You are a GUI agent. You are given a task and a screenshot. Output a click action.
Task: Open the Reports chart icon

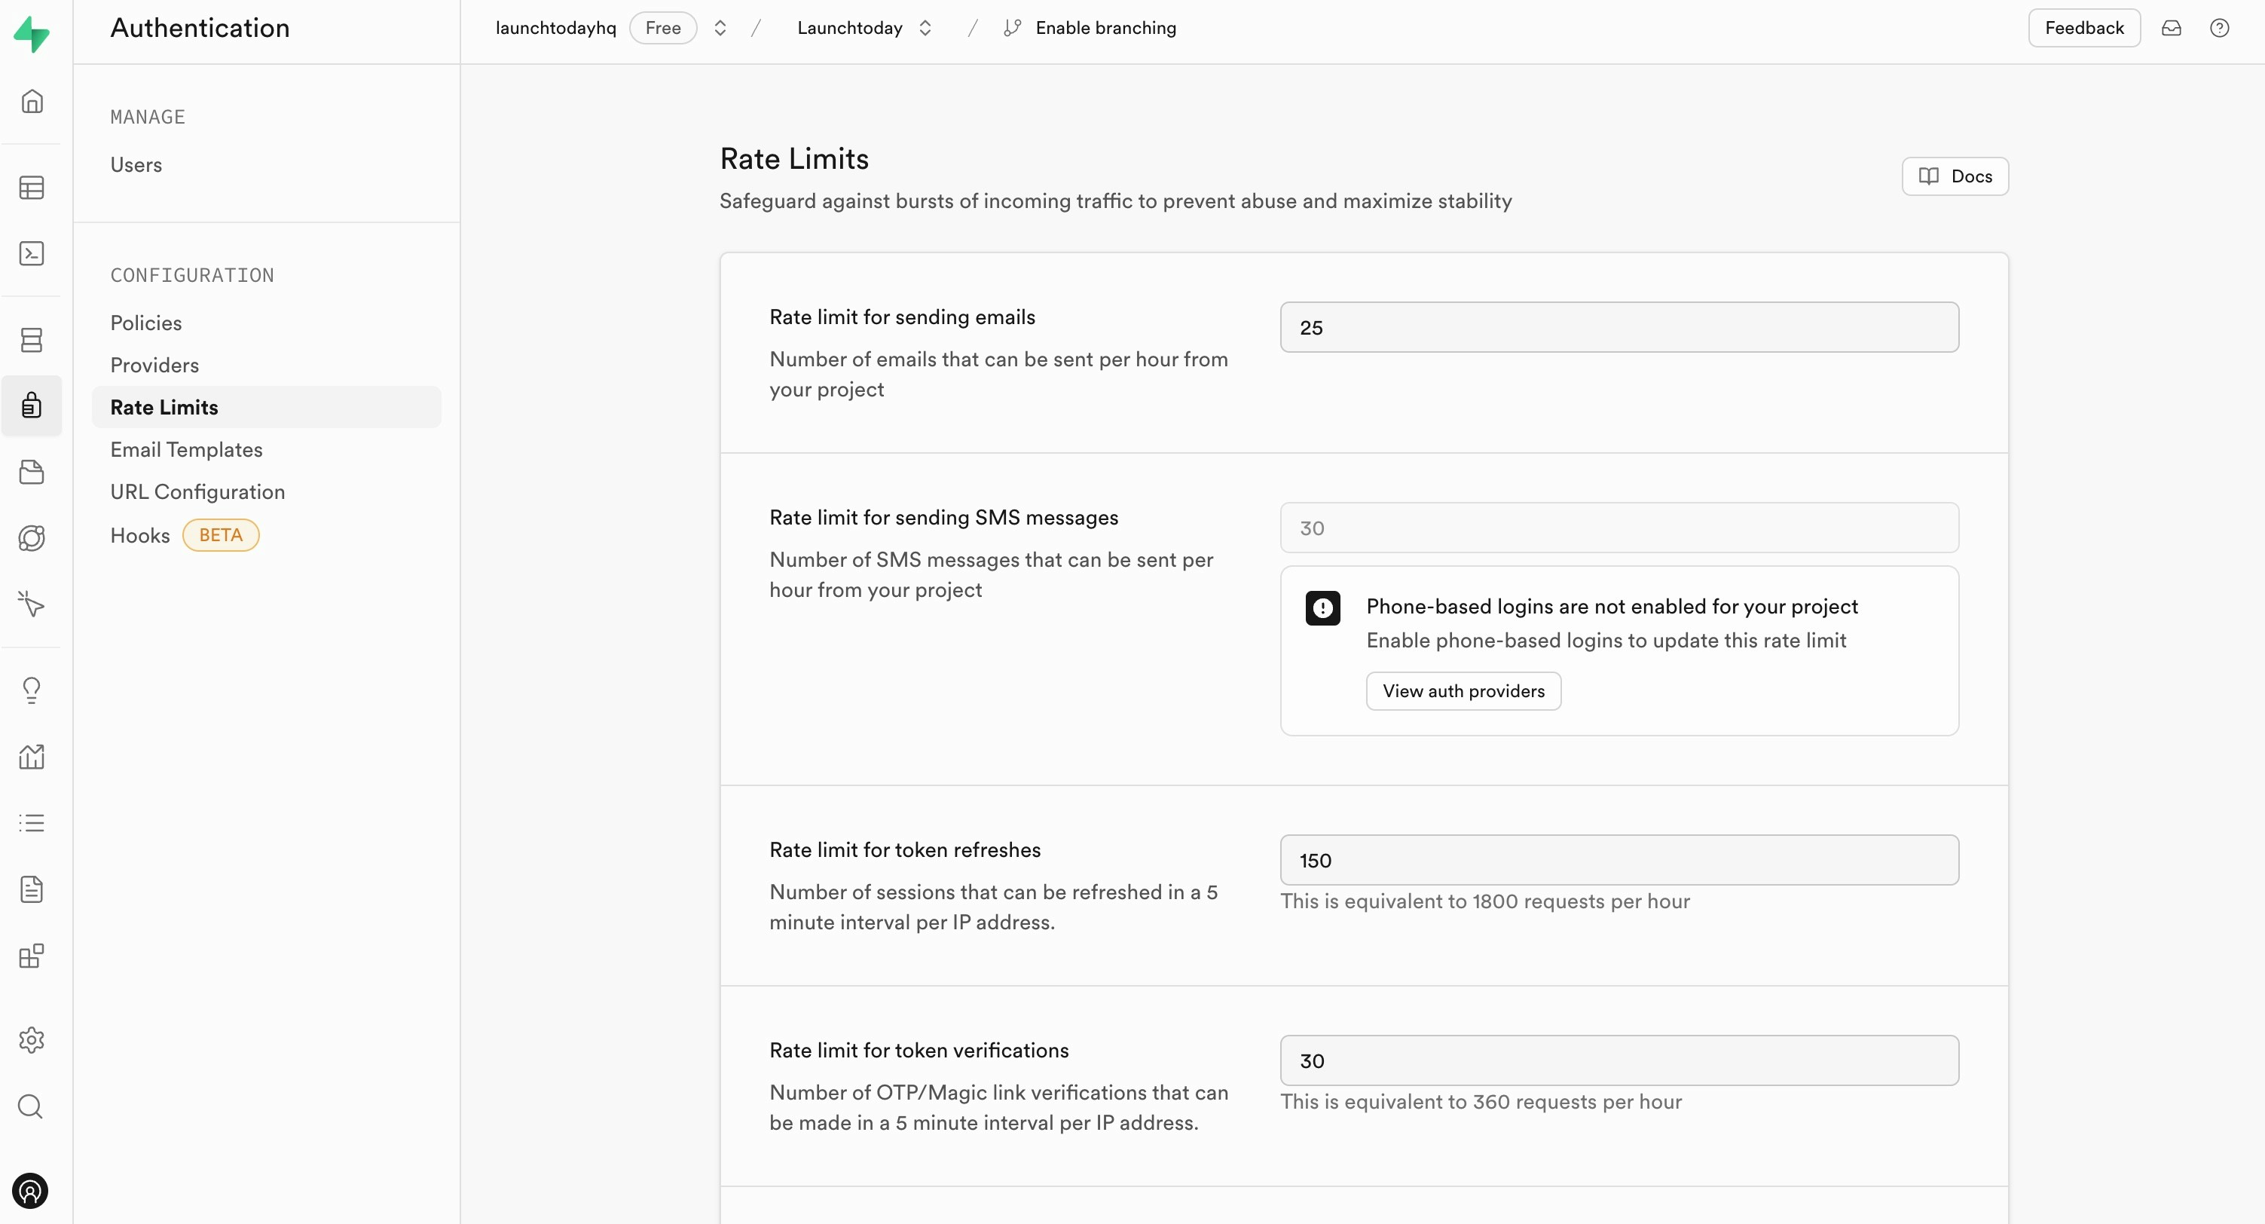pyautogui.click(x=32, y=757)
